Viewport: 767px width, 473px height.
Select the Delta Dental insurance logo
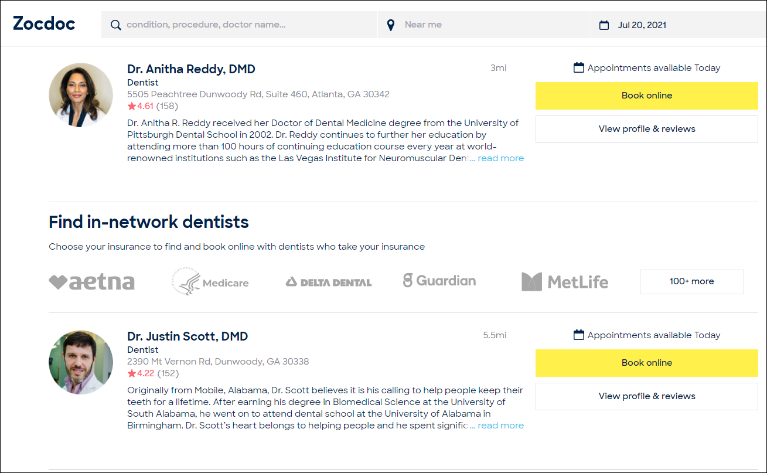(x=329, y=283)
